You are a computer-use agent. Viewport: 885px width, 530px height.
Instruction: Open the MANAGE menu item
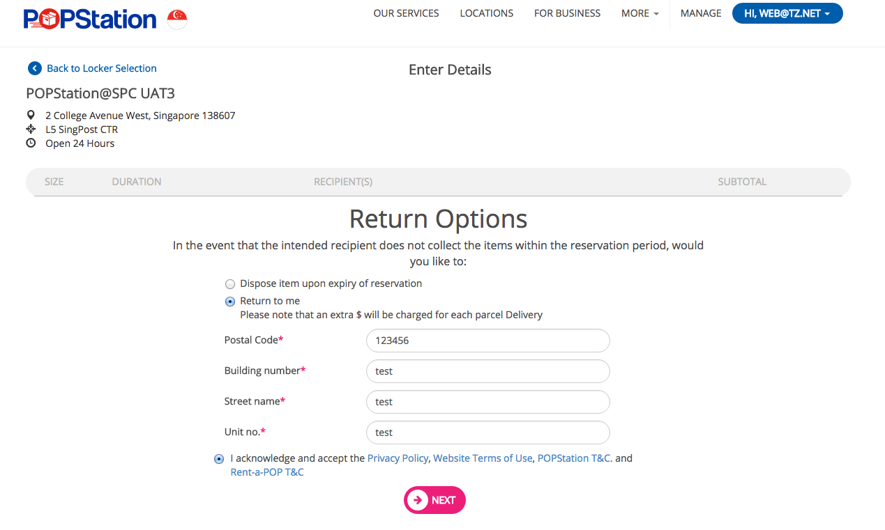(701, 13)
